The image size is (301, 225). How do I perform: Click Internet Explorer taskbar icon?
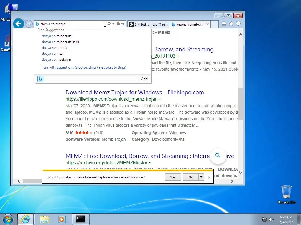click(x=26, y=219)
